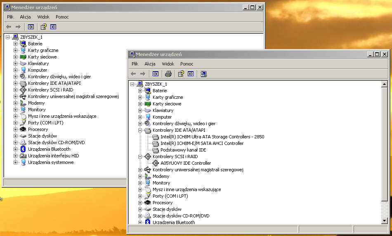The height and width of the screenshot is (236, 392).
Task: Select Urządzenia Bluetooth label in front window
Action: point(174,222)
